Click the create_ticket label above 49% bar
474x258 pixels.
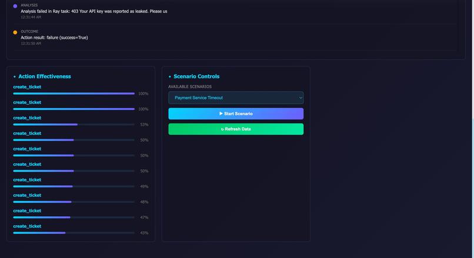click(27, 180)
